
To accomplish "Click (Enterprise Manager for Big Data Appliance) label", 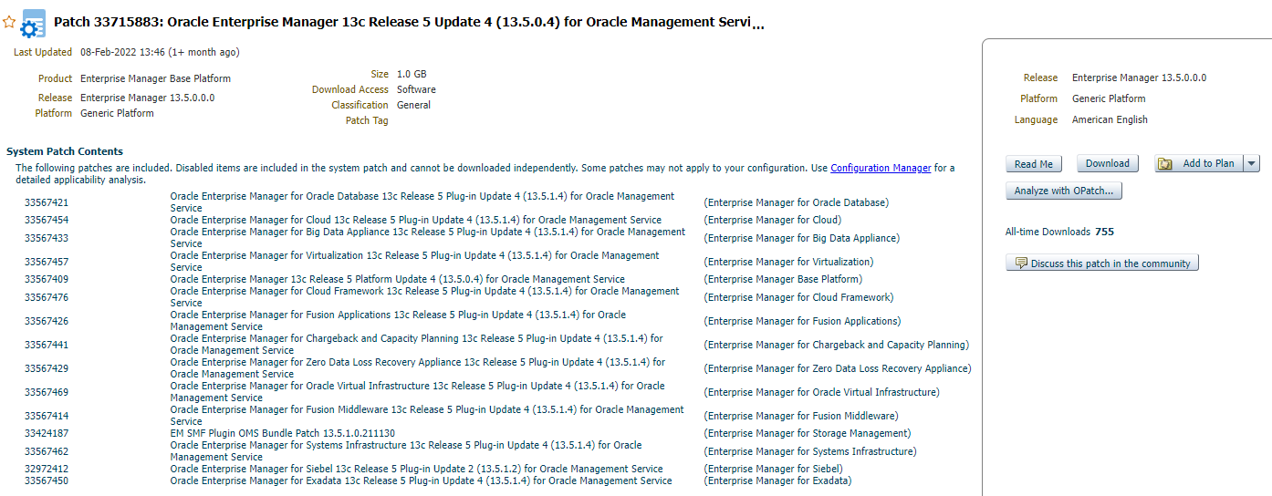I will click(x=802, y=239).
